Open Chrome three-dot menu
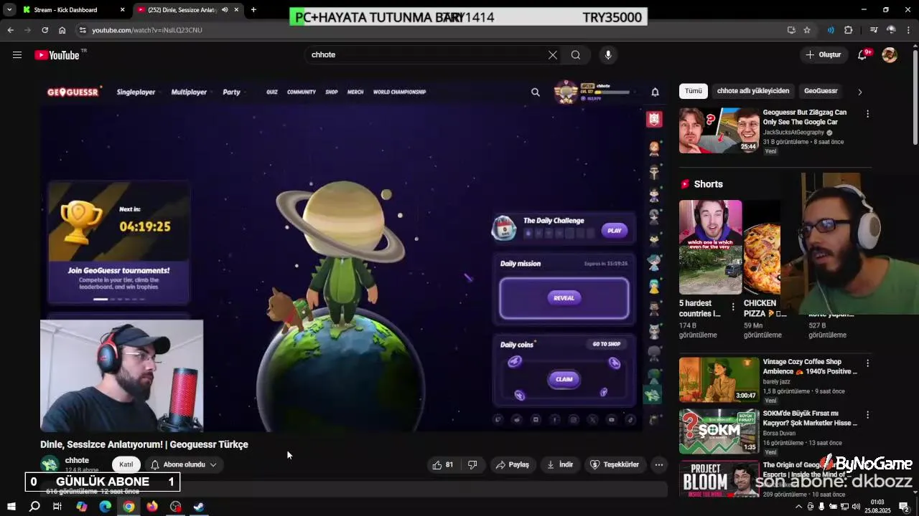This screenshot has width=919, height=516. click(x=909, y=30)
